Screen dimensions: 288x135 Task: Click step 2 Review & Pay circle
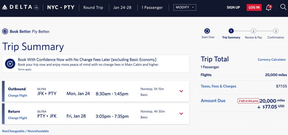253,31
